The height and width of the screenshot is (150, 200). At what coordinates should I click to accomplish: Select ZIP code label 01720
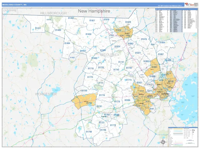101,67
